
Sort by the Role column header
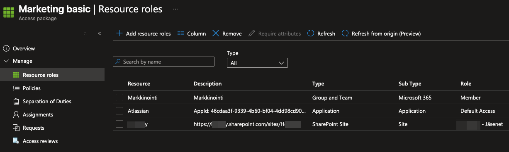[466, 83]
